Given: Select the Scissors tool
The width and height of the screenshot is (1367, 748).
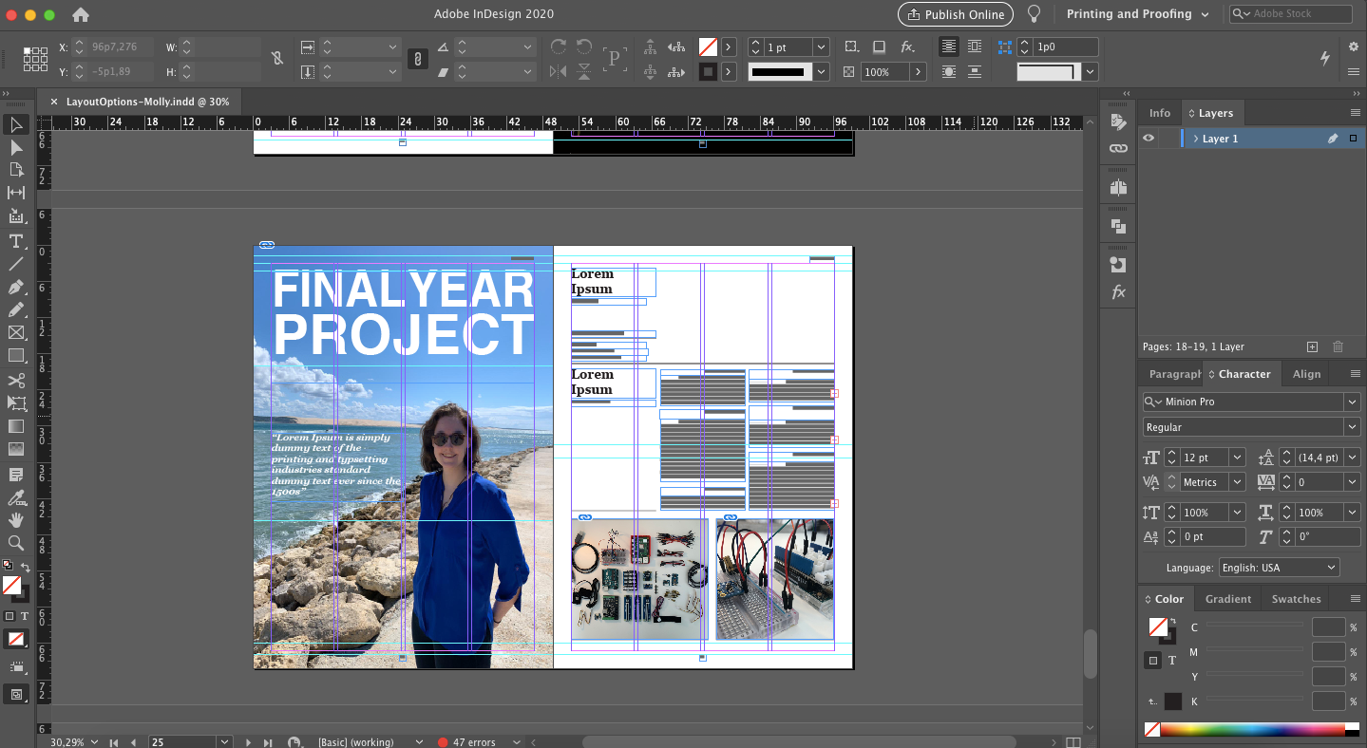Looking at the screenshot, I should (16, 381).
